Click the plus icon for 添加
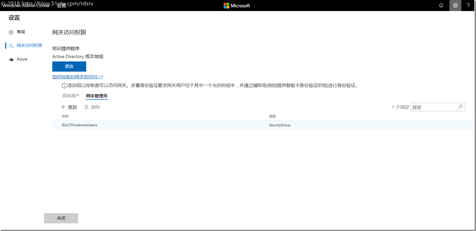The image size is (476, 231). 63,107
